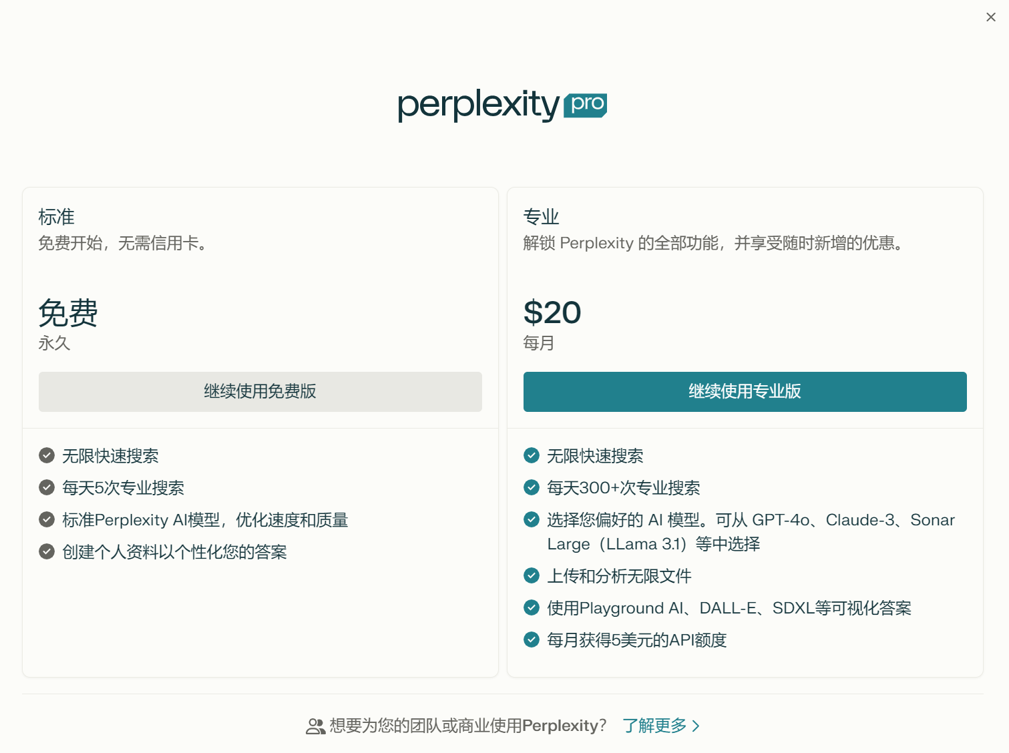Click the Perplexity Pro logo badge
1009x753 pixels.
pos(586,105)
